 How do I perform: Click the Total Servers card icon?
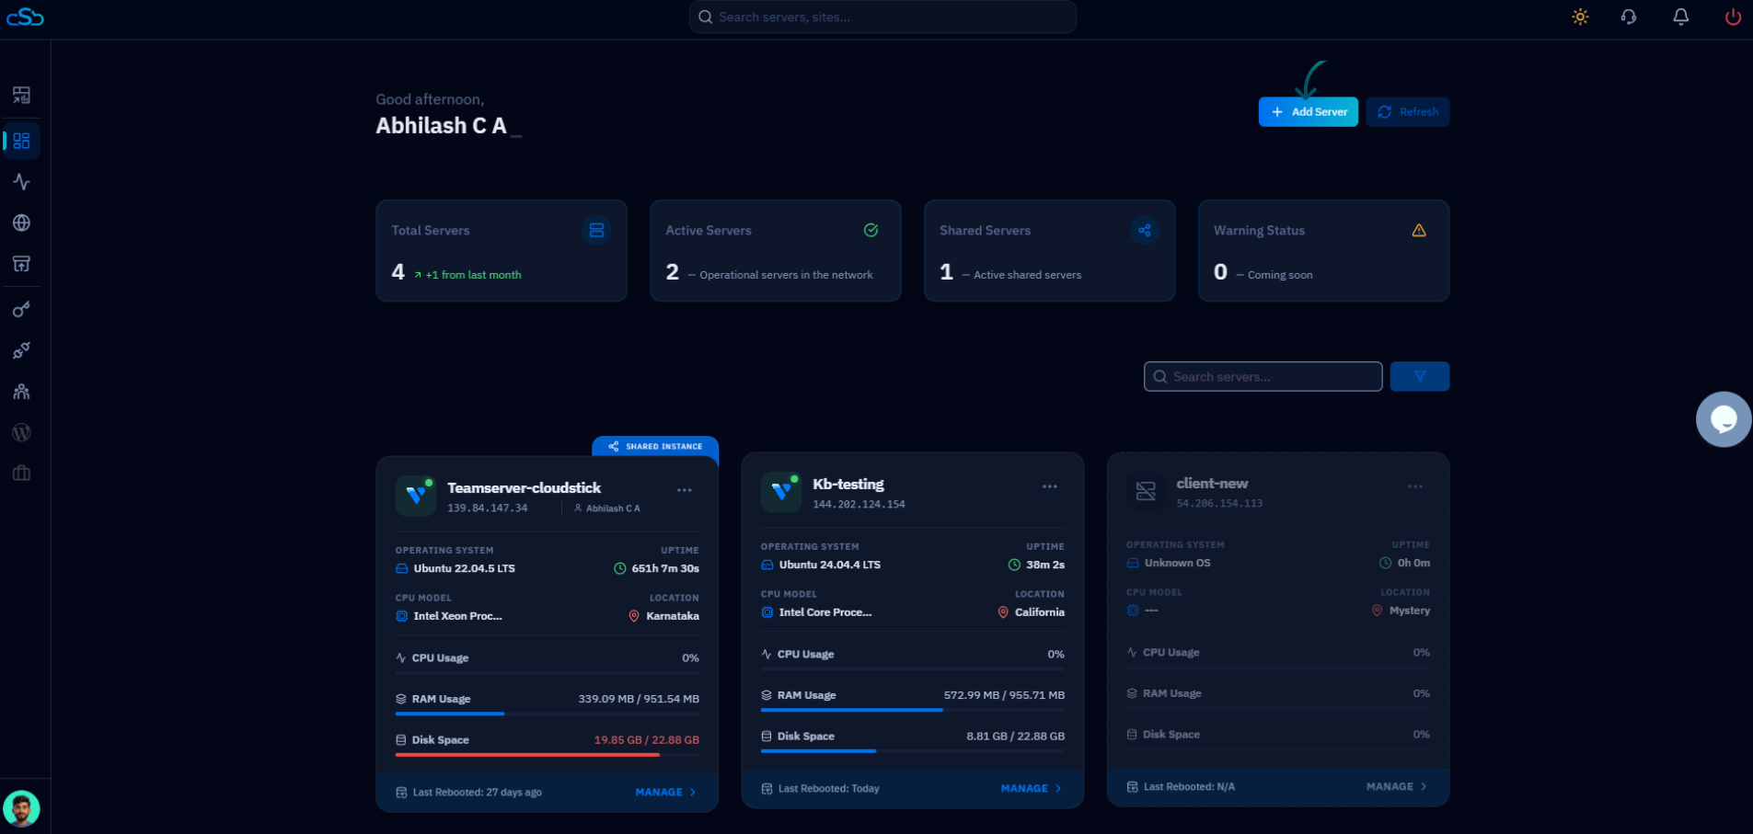click(596, 230)
